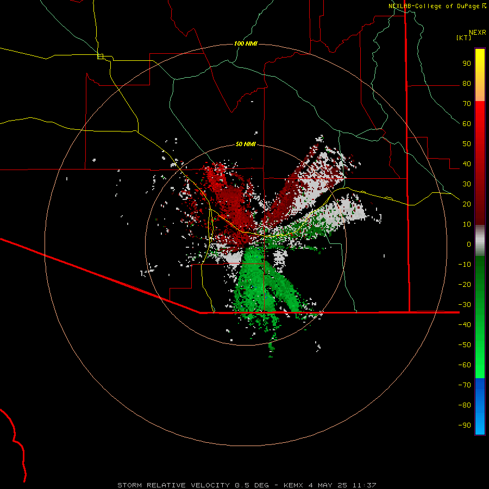
Task: Click the 4 MAY 25 date text
Action: pos(328,485)
